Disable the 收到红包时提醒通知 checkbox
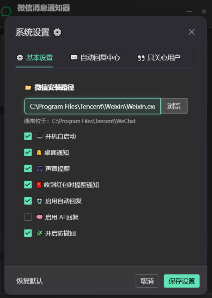Image resolution: width=212 pixels, height=298 pixels. [x=28, y=185]
